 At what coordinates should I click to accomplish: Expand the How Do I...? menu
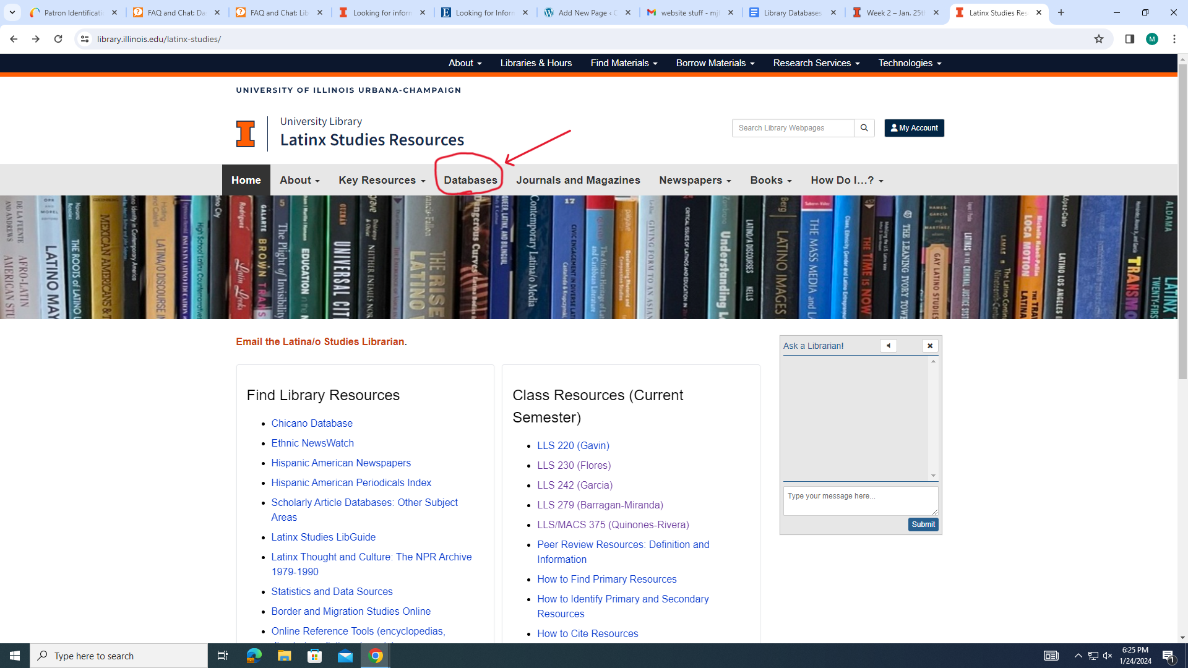(x=846, y=180)
